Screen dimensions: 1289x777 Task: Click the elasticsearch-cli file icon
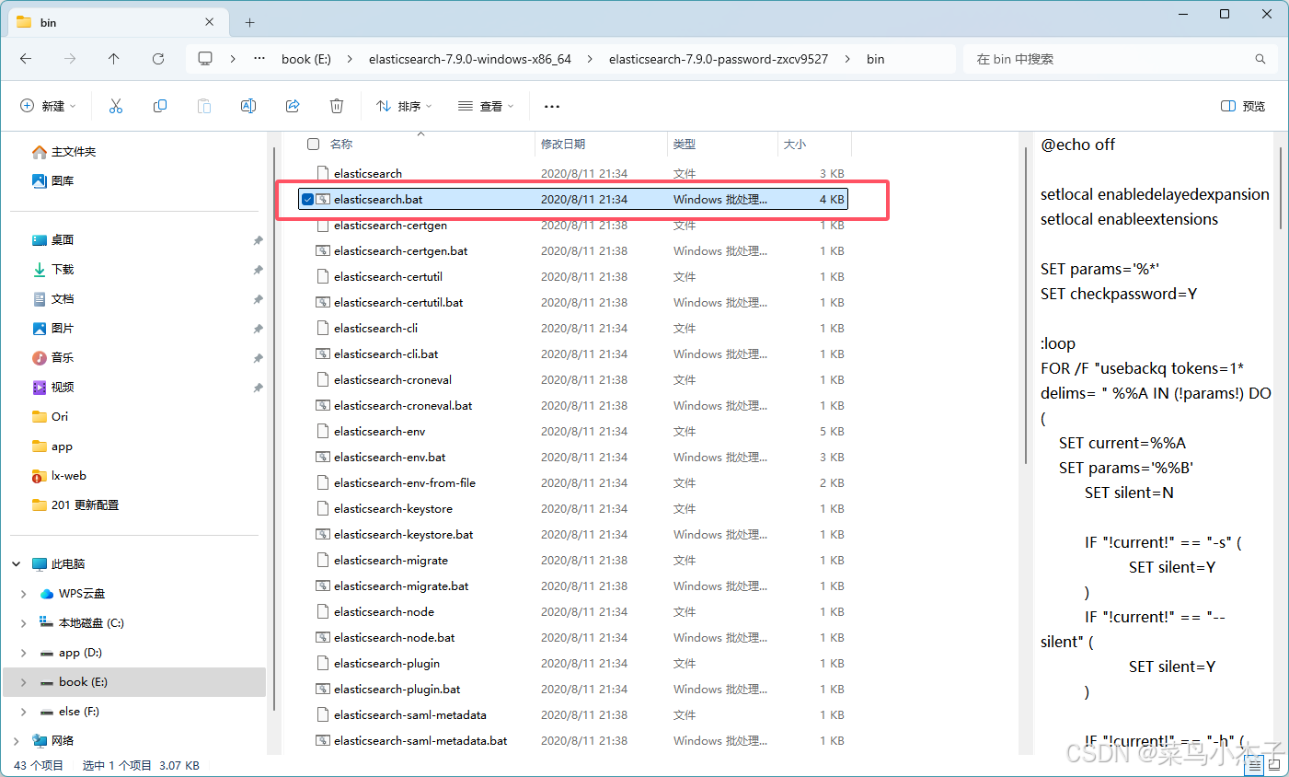[x=323, y=328]
